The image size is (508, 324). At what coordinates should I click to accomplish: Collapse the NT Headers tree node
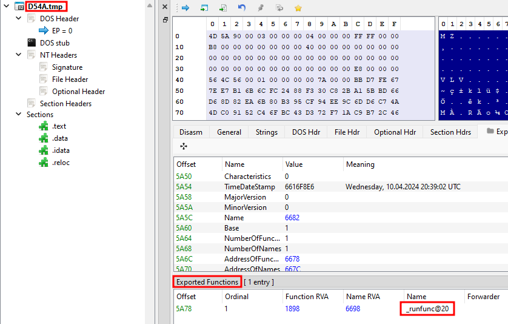(x=18, y=55)
